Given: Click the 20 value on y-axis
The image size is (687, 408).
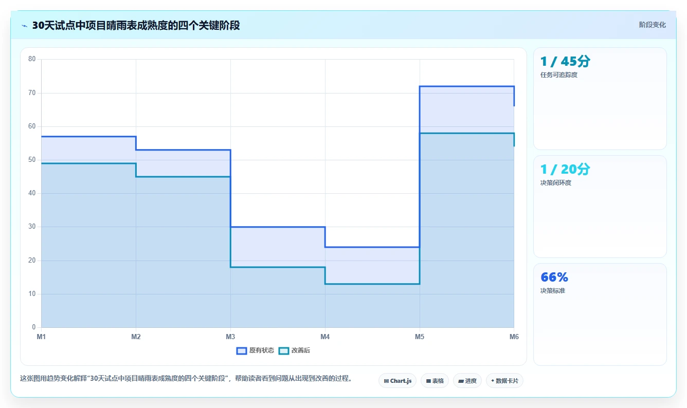Looking at the screenshot, I should pos(32,261).
